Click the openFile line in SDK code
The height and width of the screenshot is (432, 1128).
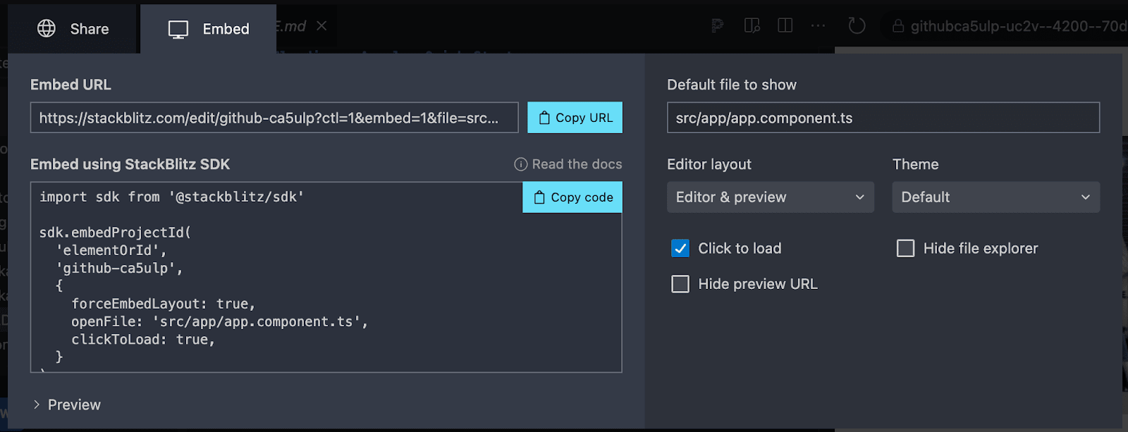[220, 321]
